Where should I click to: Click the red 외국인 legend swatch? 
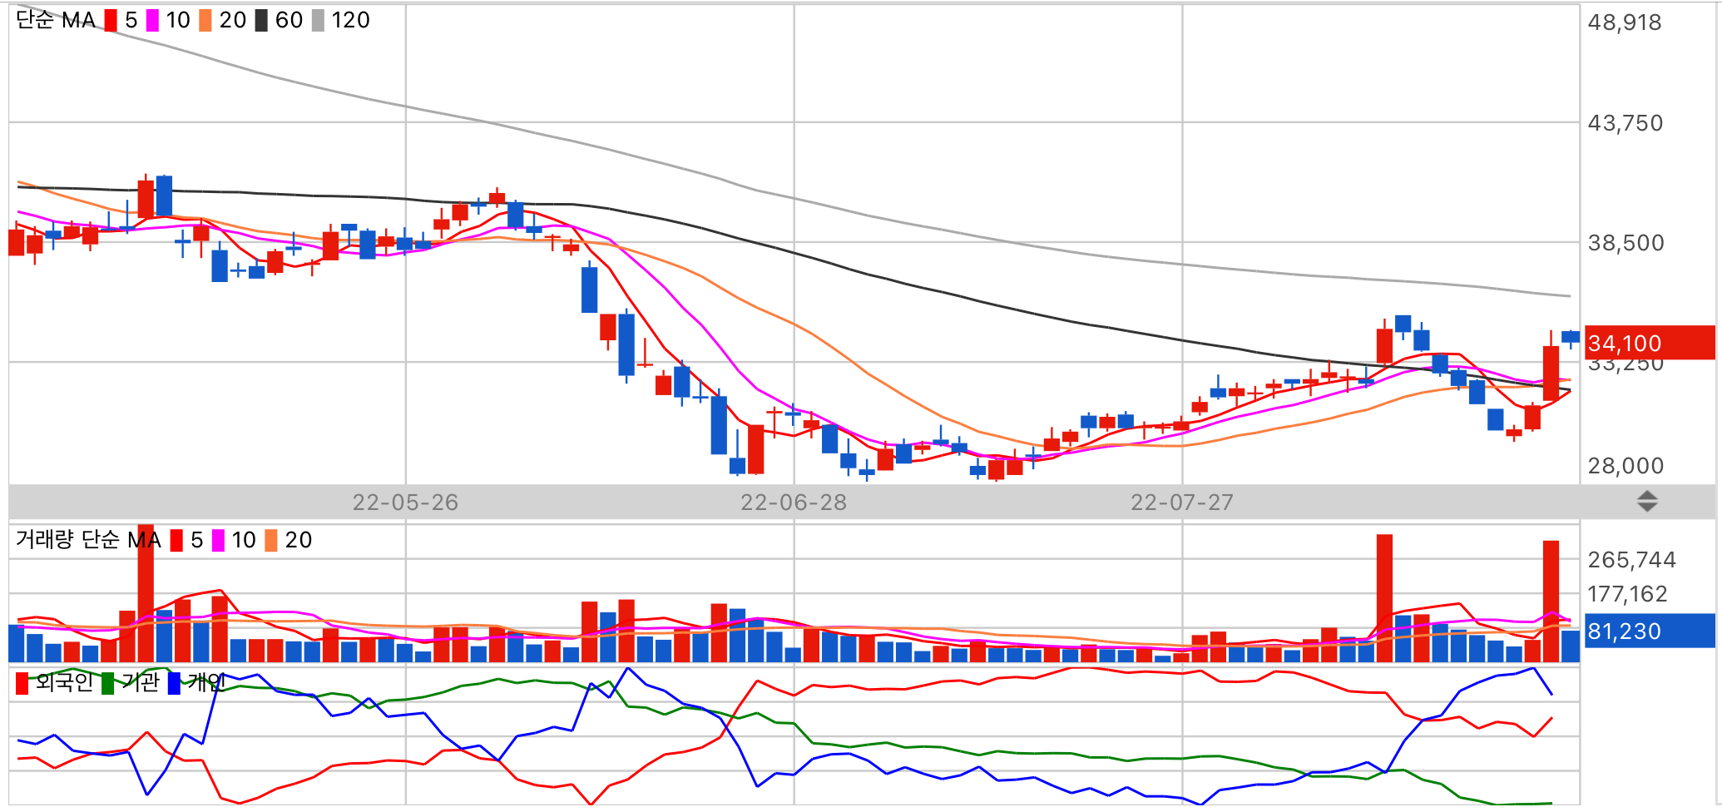(22, 684)
